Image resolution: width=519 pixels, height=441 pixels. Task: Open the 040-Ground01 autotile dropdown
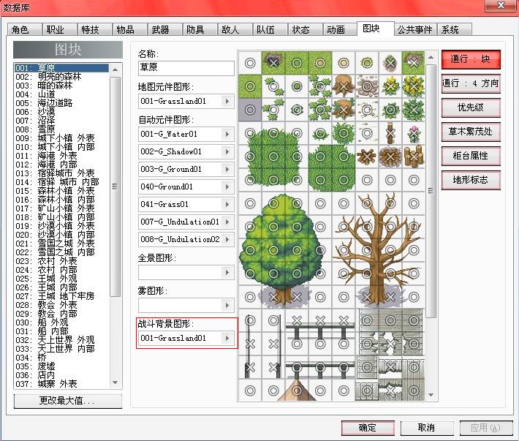[x=227, y=186]
